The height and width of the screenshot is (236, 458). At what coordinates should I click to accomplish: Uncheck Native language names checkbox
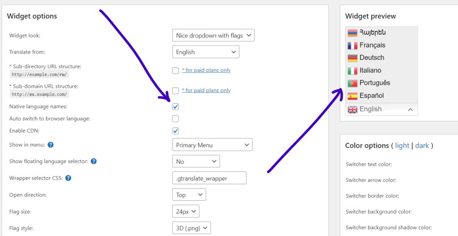[x=175, y=107]
